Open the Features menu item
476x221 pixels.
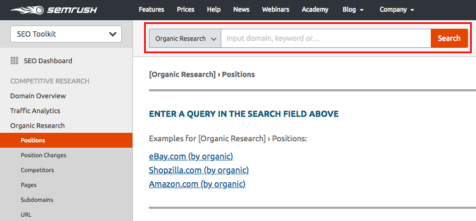(152, 10)
